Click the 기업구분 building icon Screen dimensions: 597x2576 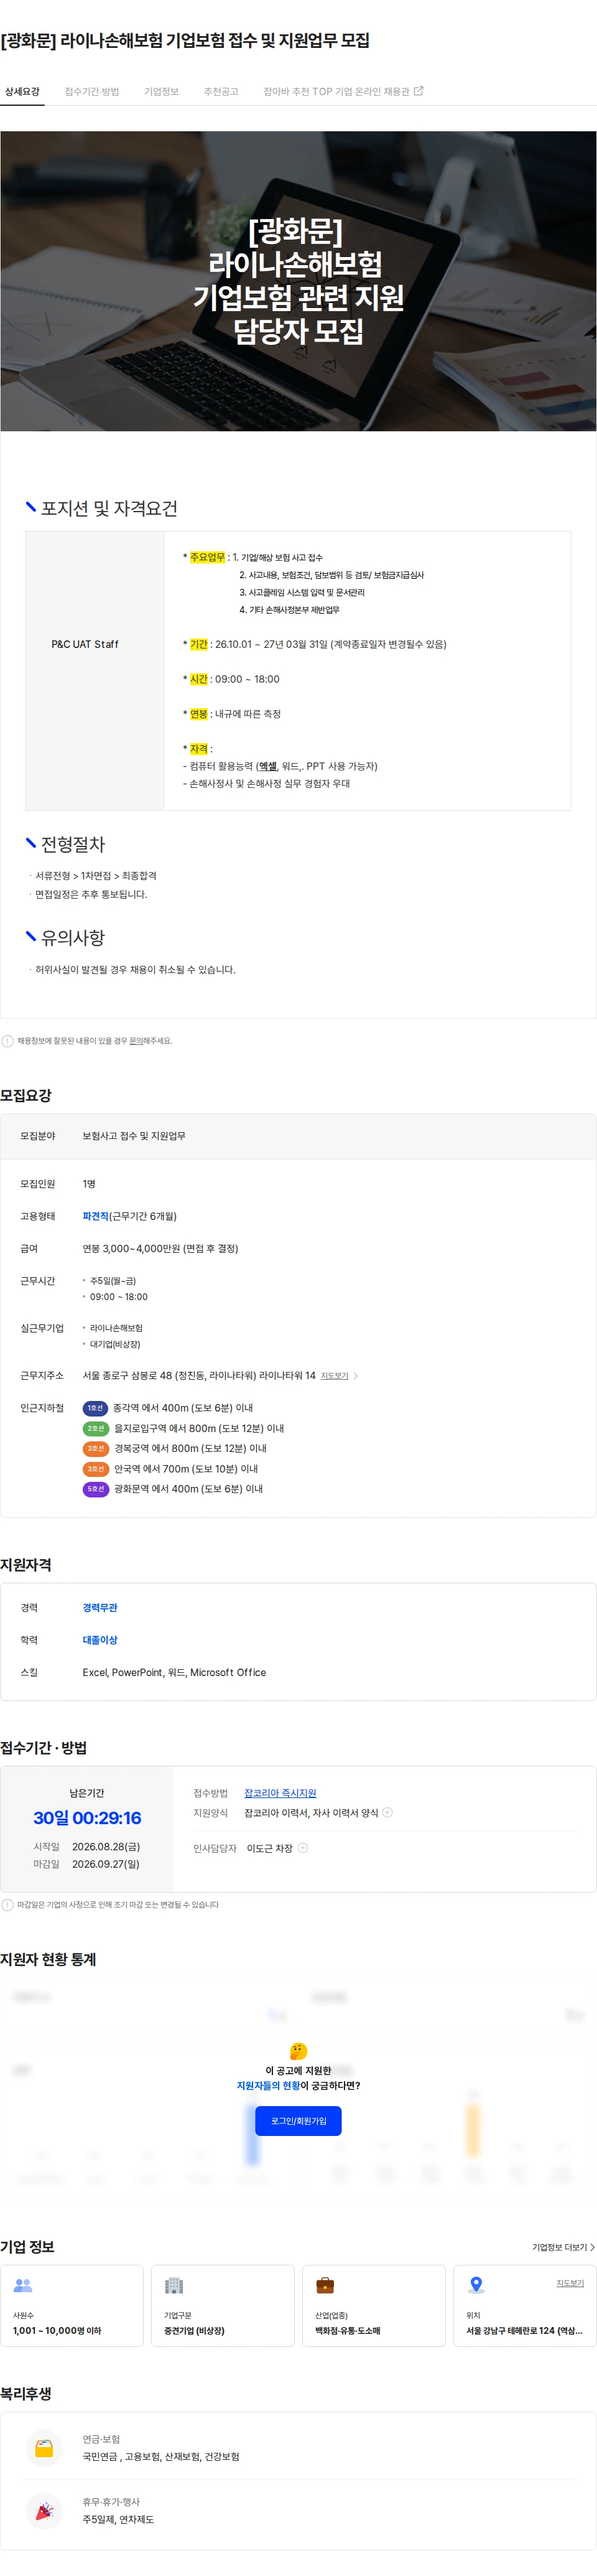[174, 2285]
